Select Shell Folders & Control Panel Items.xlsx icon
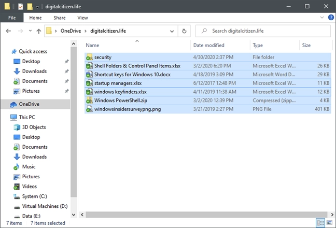The width and height of the screenshot is (336, 228). click(x=89, y=66)
